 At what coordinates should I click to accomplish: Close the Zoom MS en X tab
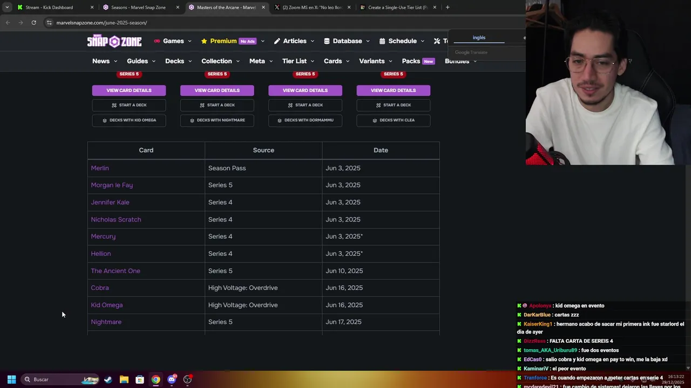(x=349, y=8)
